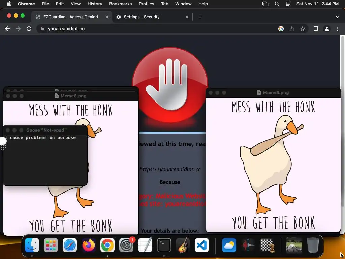This screenshot has width=345, height=259.
Task: Open Finder from the Dock
Action: 32,245
